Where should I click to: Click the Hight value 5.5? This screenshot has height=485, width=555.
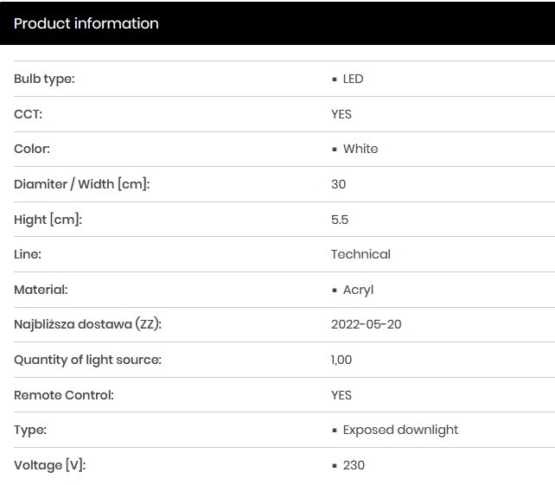coord(340,220)
